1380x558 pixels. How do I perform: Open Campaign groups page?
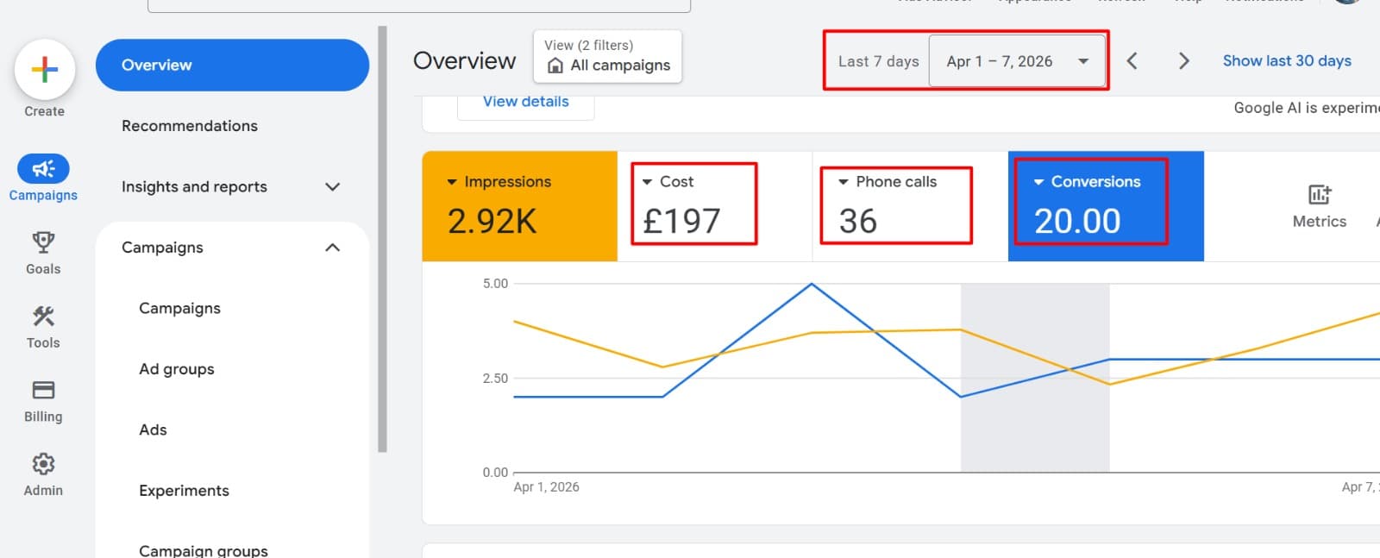pyautogui.click(x=204, y=550)
